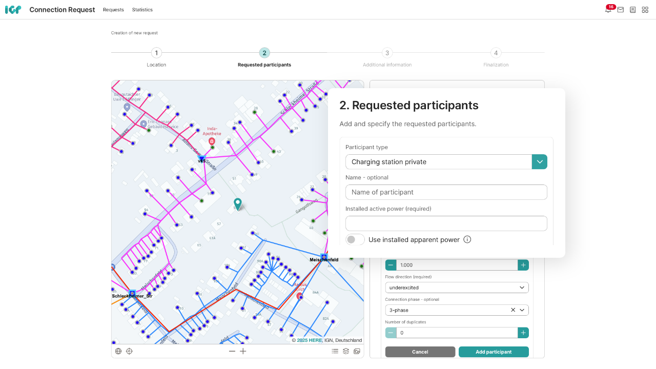The image size is (656, 369).
Task: Toggle Use installed apparent power switch
Action: coord(355,239)
